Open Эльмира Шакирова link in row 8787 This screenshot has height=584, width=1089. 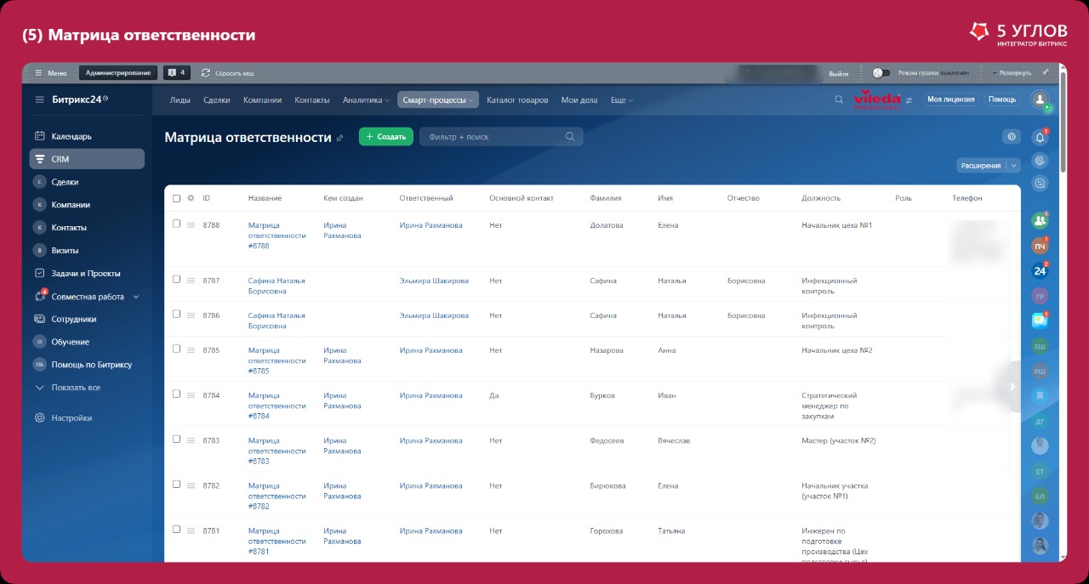434,281
